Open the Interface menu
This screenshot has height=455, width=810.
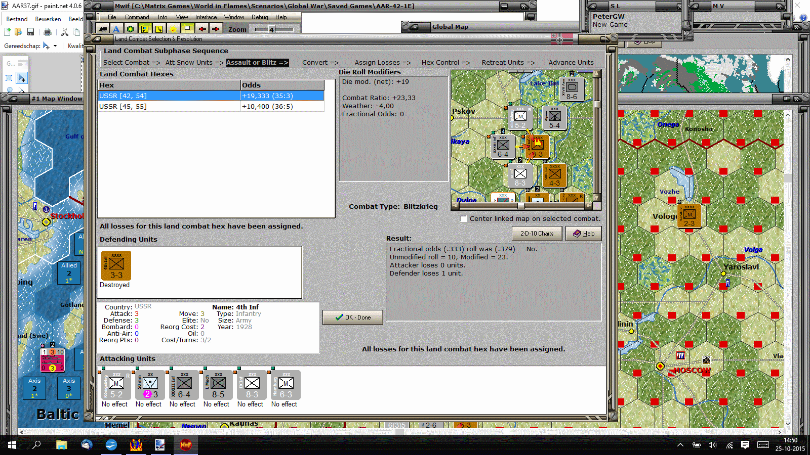click(206, 17)
